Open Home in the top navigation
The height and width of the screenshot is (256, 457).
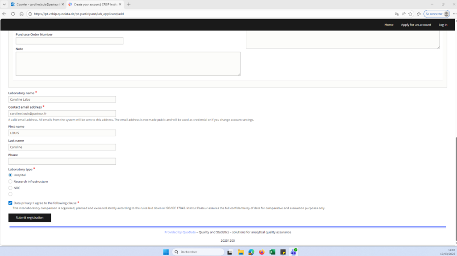pos(389,25)
